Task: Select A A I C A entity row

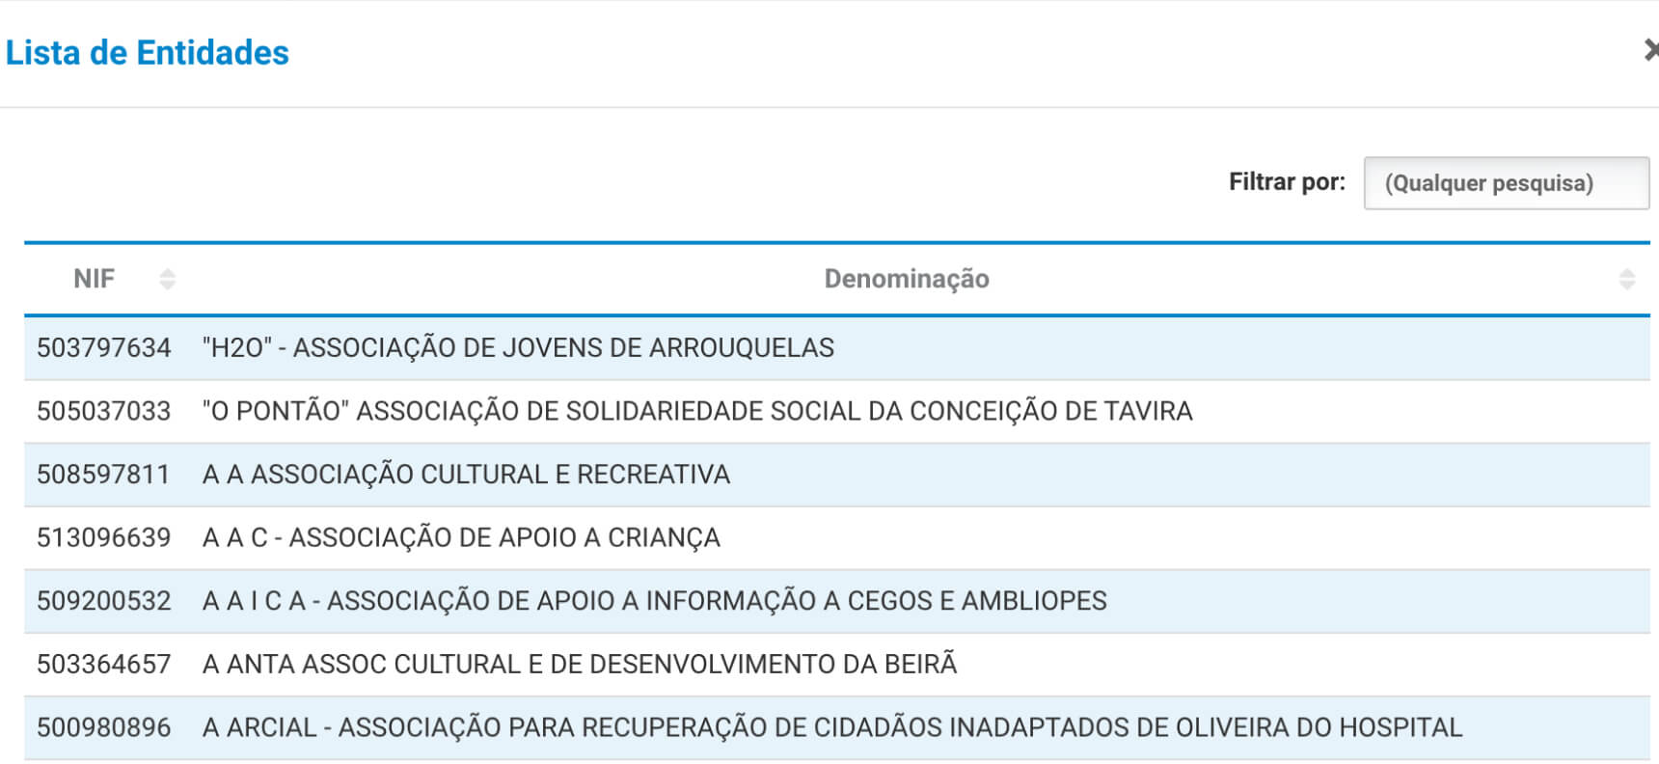Action: pyautogui.click(x=654, y=601)
